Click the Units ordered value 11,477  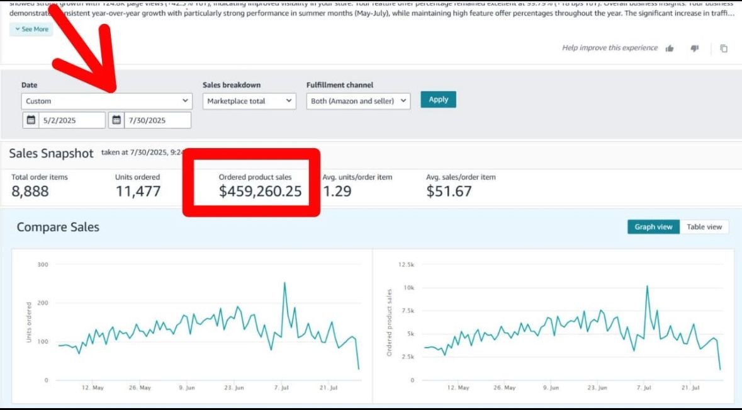click(x=138, y=191)
